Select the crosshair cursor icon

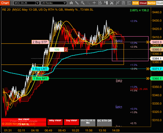click(x=94, y=3)
